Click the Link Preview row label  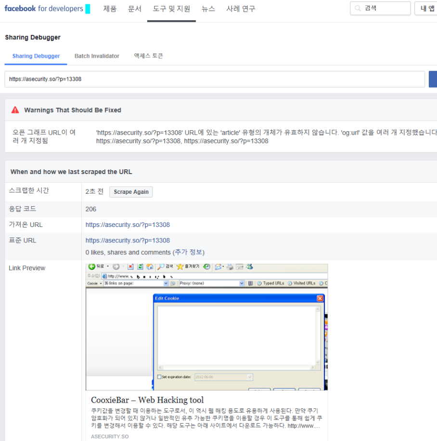click(x=27, y=268)
